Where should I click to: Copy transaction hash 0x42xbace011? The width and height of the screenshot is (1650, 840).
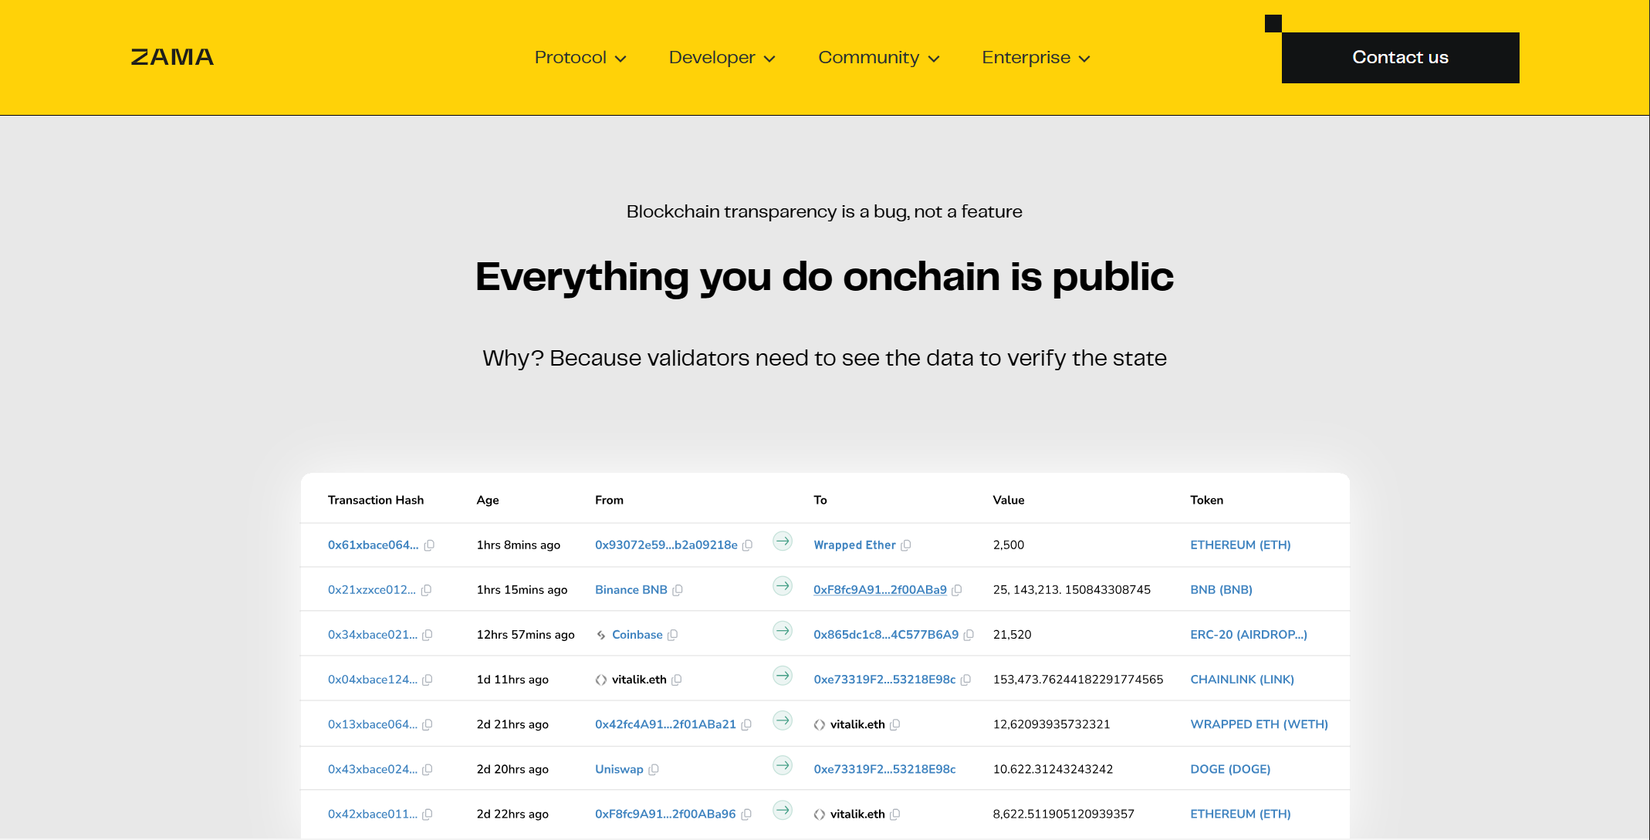click(428, 815)
